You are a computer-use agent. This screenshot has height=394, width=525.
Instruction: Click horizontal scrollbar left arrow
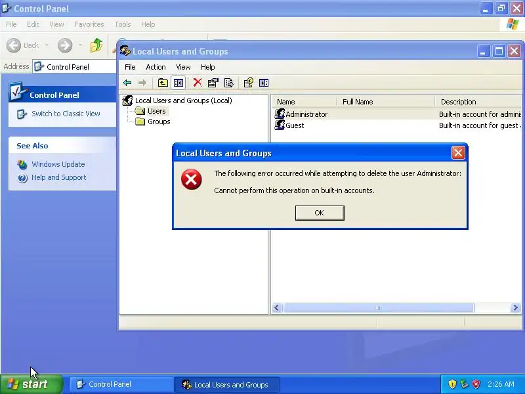point(276,307)
